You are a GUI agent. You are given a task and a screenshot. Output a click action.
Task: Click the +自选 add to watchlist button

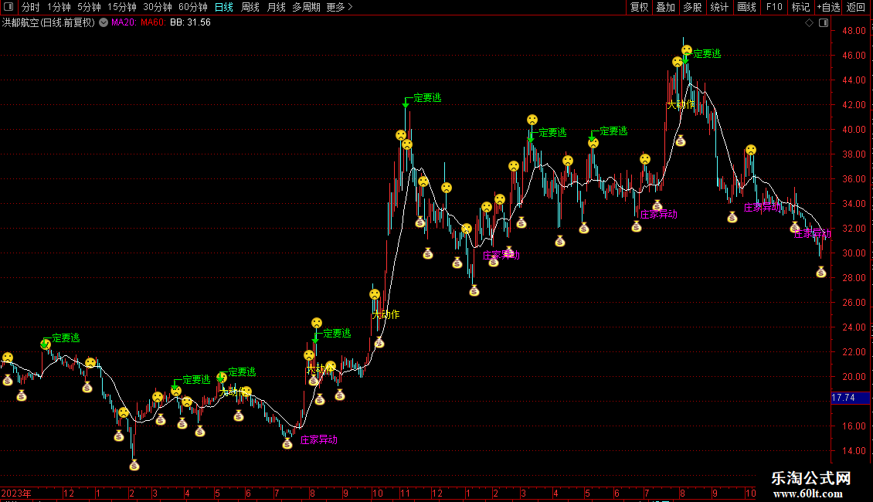tap(828, 8)
